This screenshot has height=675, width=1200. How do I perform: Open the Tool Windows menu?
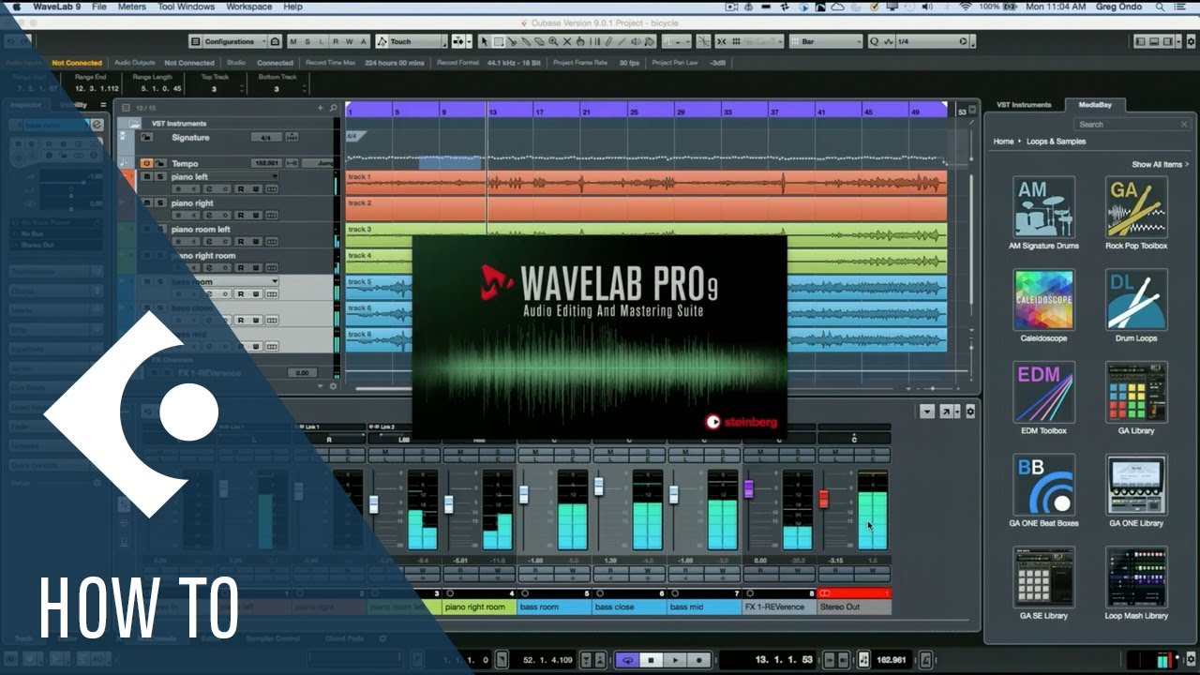point(186,7)
